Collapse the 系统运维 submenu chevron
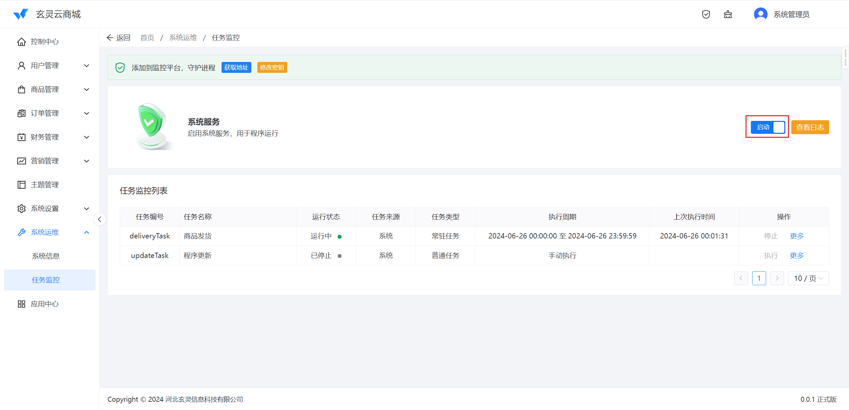Screen dimensions: 849x410 pos(87,232)
